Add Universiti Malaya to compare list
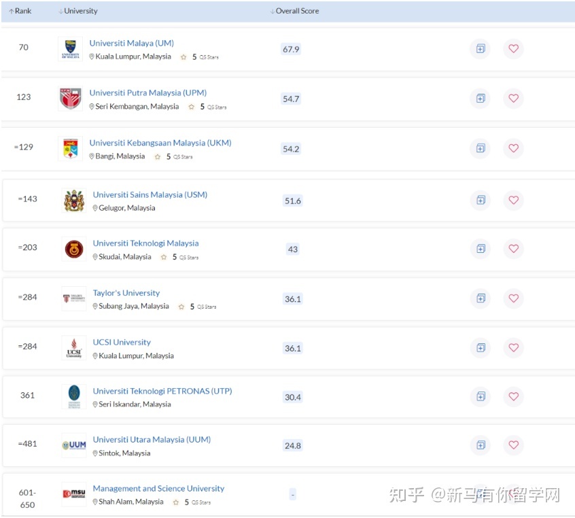 480,49
